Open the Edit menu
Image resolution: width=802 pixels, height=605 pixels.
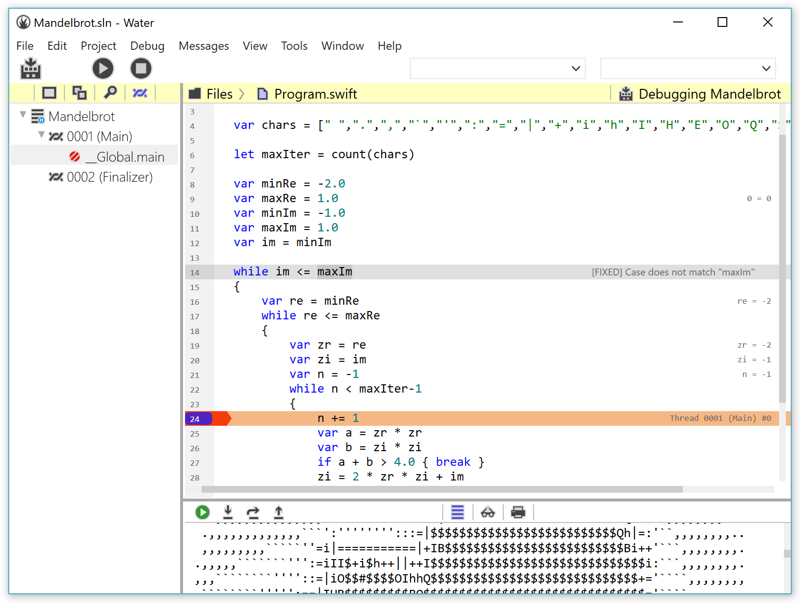coord(57,46)
